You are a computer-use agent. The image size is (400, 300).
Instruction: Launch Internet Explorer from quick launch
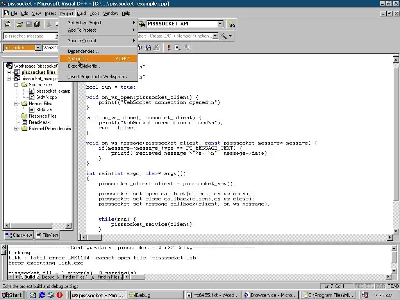tap(42, 295)
